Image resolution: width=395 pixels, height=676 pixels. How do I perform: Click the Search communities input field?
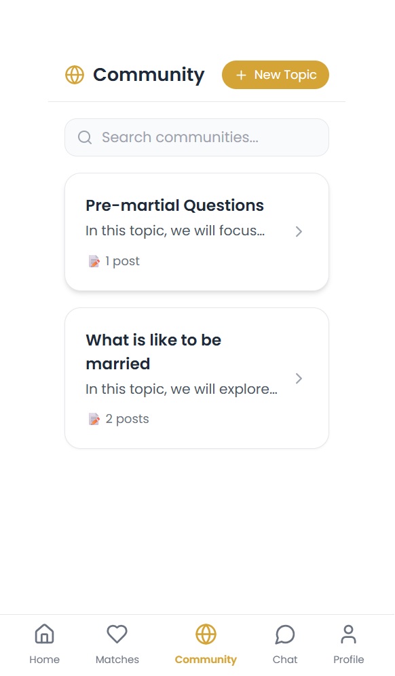tap(197, 137)
